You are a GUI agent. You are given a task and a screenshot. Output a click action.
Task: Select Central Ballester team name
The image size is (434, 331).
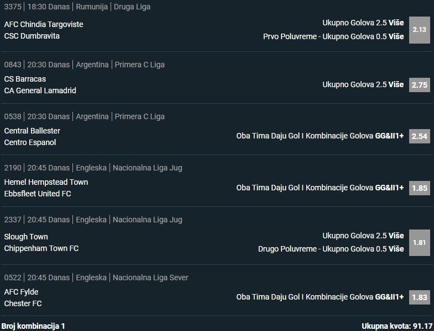(32, 131)
